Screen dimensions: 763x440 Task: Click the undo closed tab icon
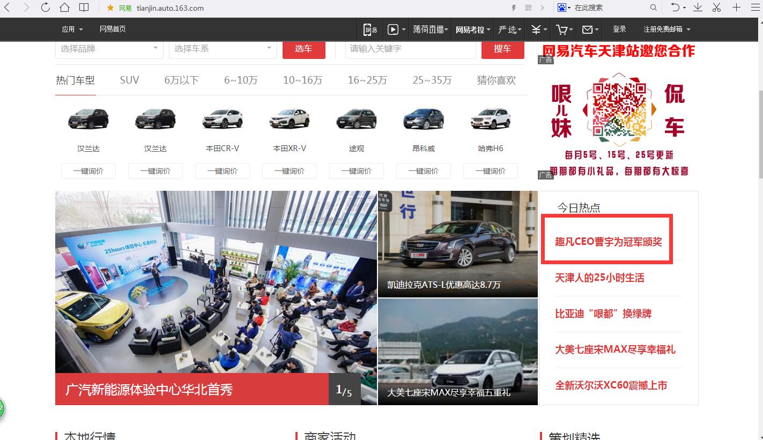tap(676, 8)
